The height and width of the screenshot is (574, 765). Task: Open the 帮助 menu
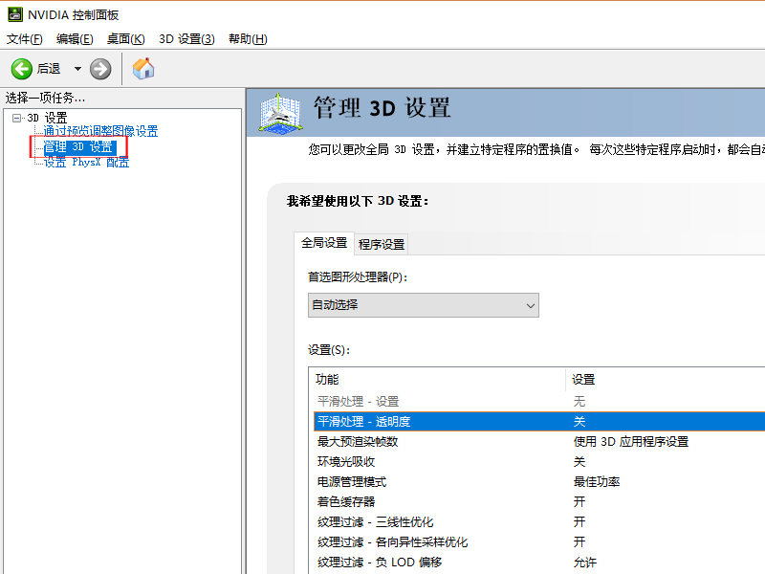[x=247, y=39]
